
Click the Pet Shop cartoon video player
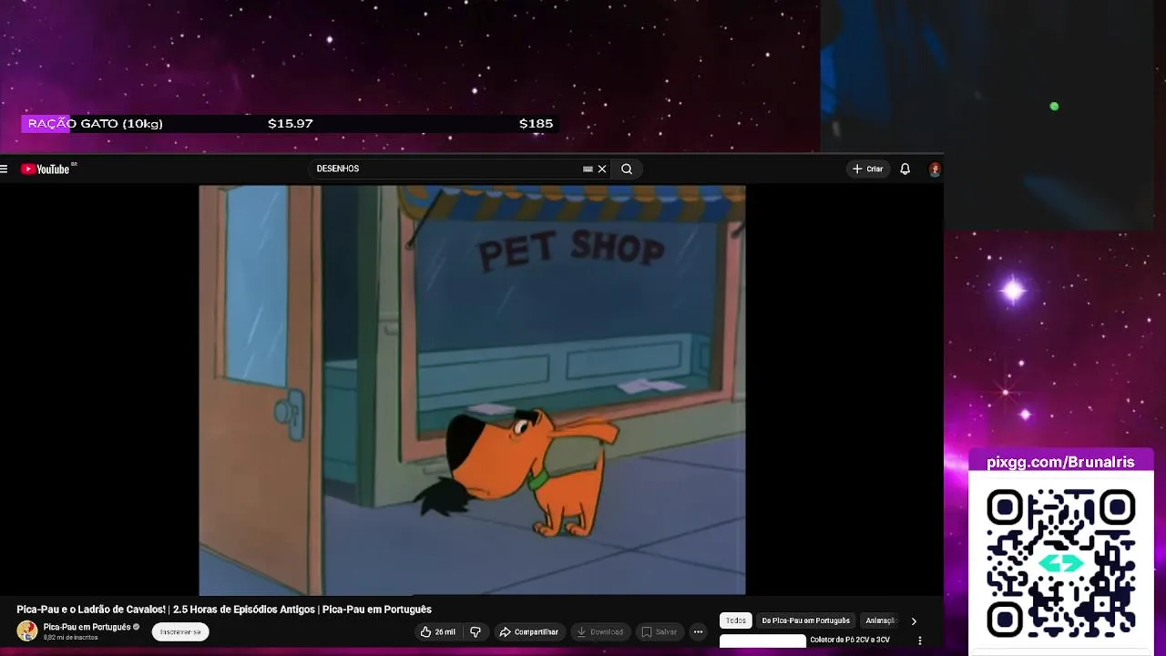pos(472,390)
